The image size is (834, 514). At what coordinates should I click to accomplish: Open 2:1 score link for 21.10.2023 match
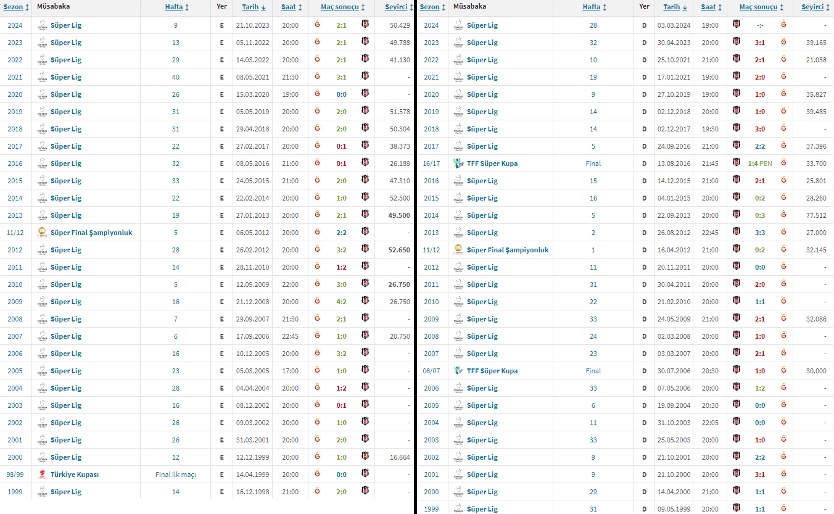tap(341, 25)
